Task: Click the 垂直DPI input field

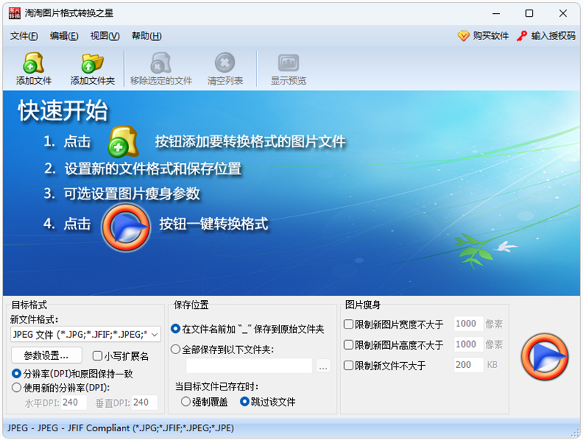Action: 144,402
